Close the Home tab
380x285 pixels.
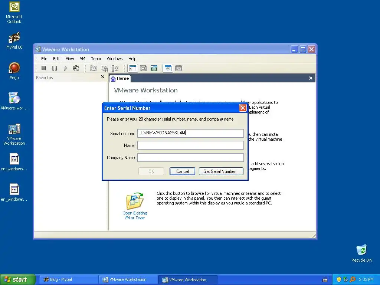[311, 78]
